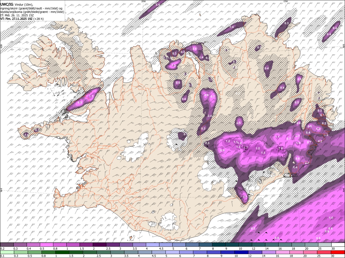Click the lower-row swatch labeled 4.5
The width and height of the screenshot is (345, 258).
(x=159, y=252)
